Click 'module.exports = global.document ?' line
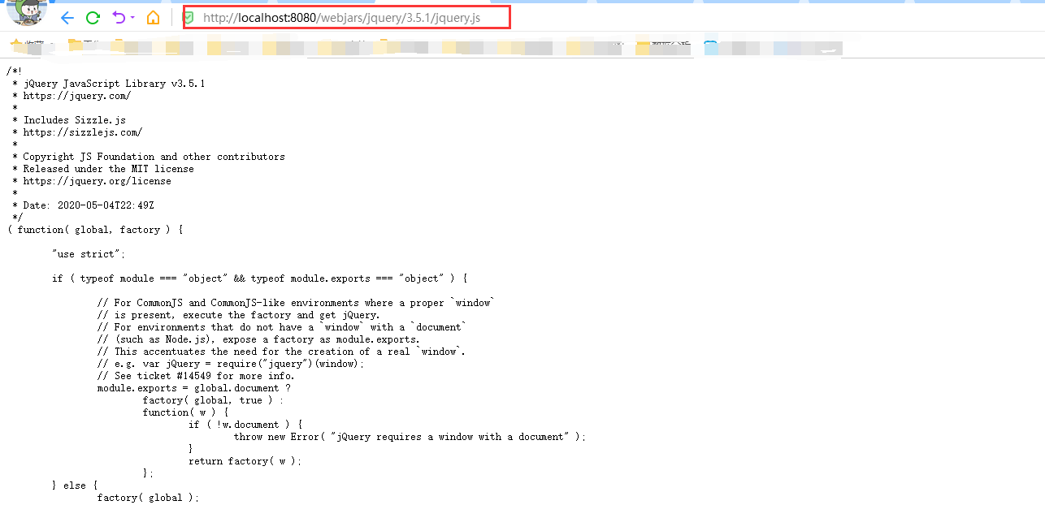Screen dimensions: 1045x505 point(193,388)
